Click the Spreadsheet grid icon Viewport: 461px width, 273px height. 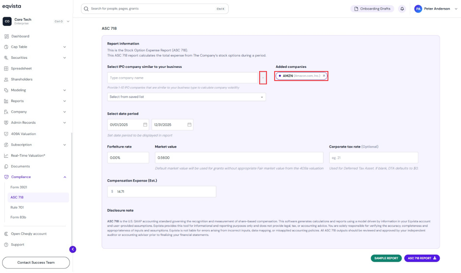pyautogui.click(x=6, y=69)
